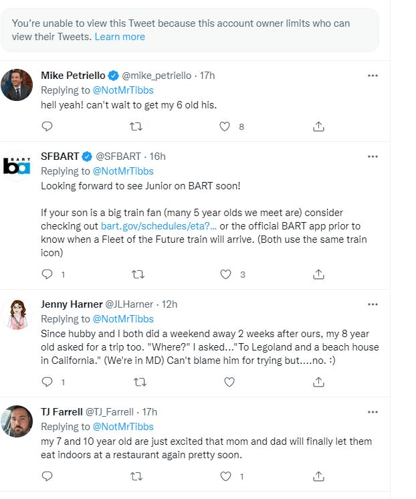
Task: Open more options on TJ Farrell's tweet
Action: [373, 412]
